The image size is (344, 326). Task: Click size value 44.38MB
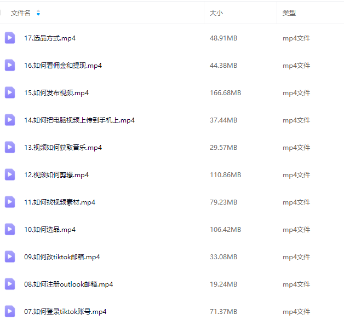click(223, 66)
